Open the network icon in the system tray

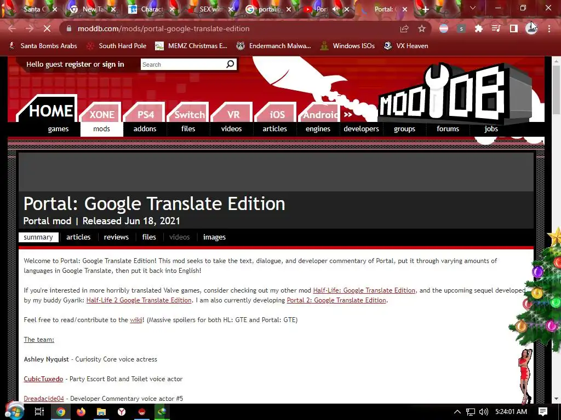tap(471, 412)
